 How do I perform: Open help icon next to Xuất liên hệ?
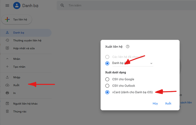(128, 47)
